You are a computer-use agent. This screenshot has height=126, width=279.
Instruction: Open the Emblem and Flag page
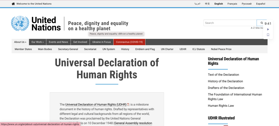[x=145, y=49]
